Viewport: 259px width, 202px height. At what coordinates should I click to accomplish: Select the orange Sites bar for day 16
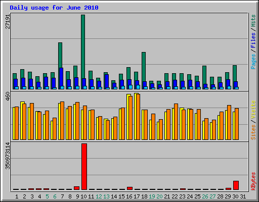[131, 118]
